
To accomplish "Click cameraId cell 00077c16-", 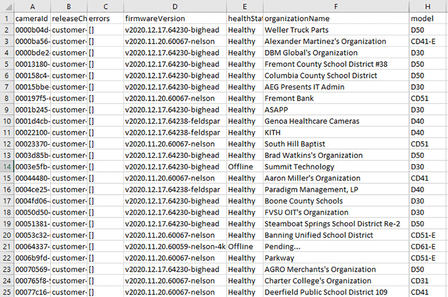I will [32, 292].
